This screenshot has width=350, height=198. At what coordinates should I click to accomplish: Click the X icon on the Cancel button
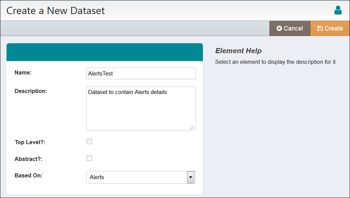pos(279,28)
